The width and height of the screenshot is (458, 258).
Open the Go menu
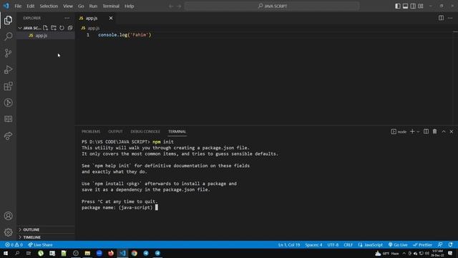point(81,6)
